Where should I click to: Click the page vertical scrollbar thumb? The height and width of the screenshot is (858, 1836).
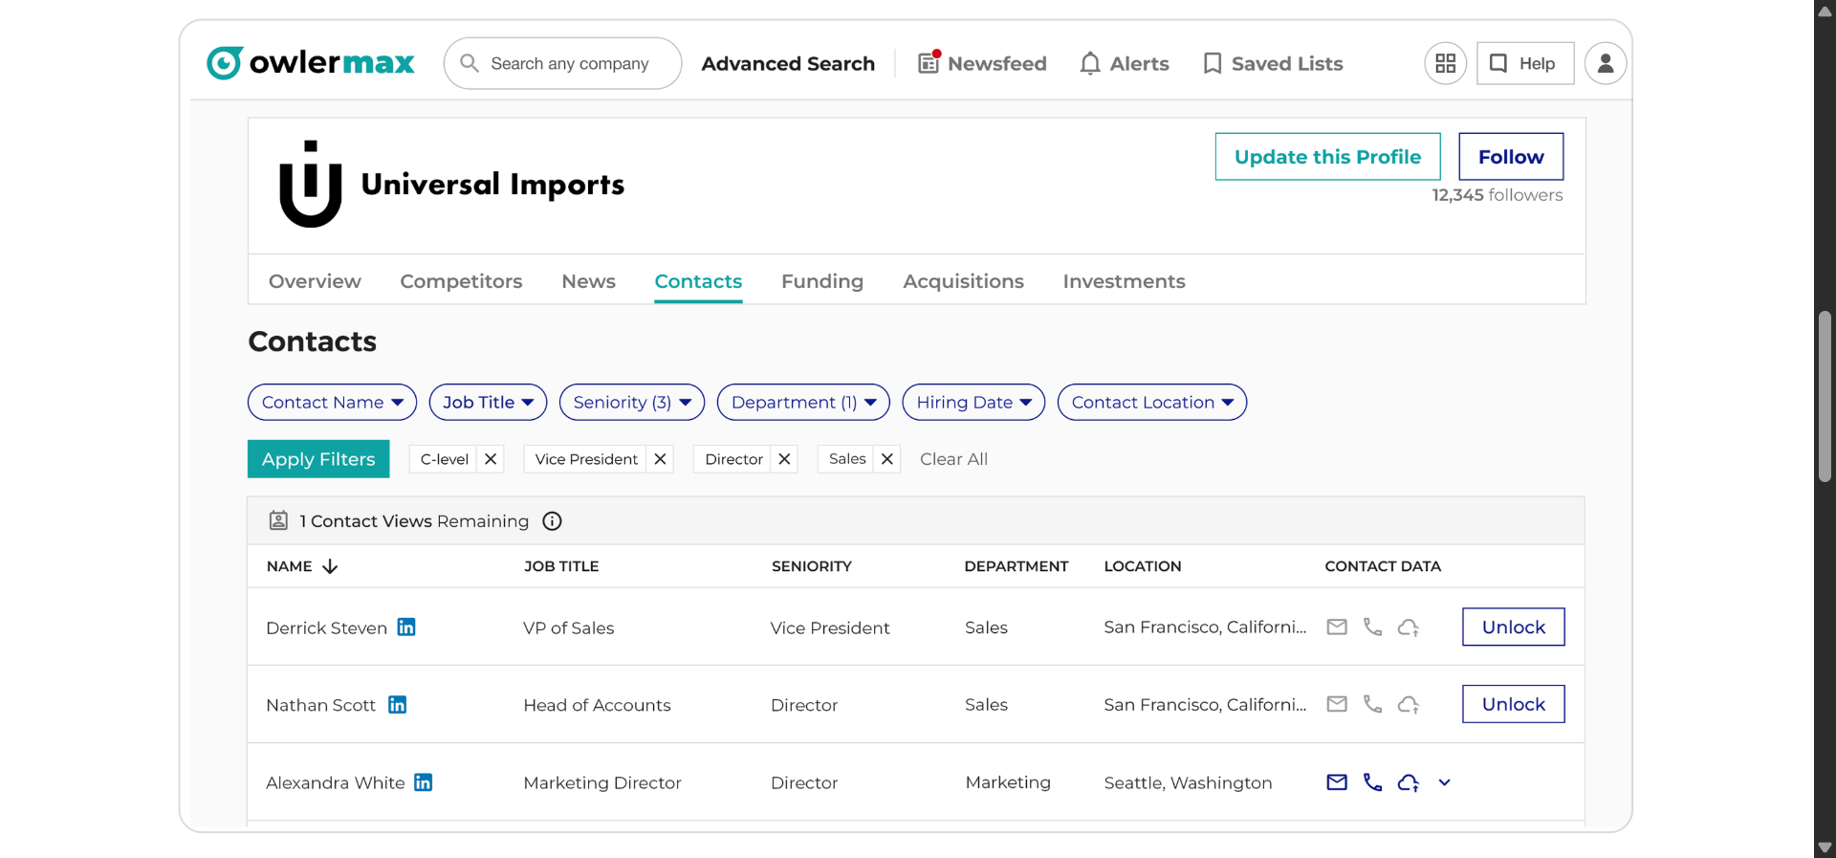pyautogui.click(x=1825, y=396)
